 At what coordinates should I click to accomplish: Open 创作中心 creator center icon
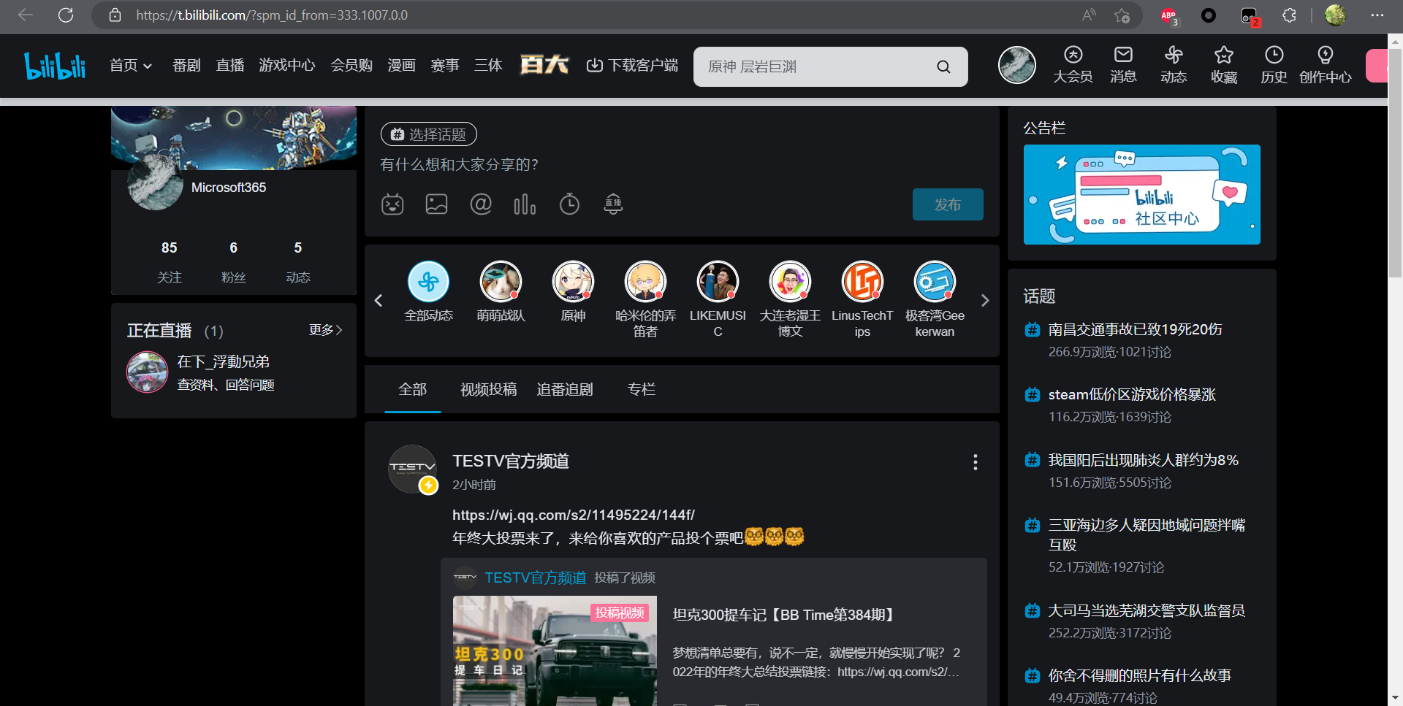[x=1325, y=64]
